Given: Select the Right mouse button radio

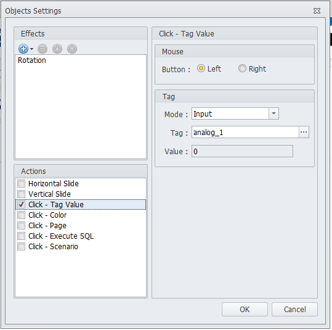Looking at the screenshot, I should [x=242, y=68].
